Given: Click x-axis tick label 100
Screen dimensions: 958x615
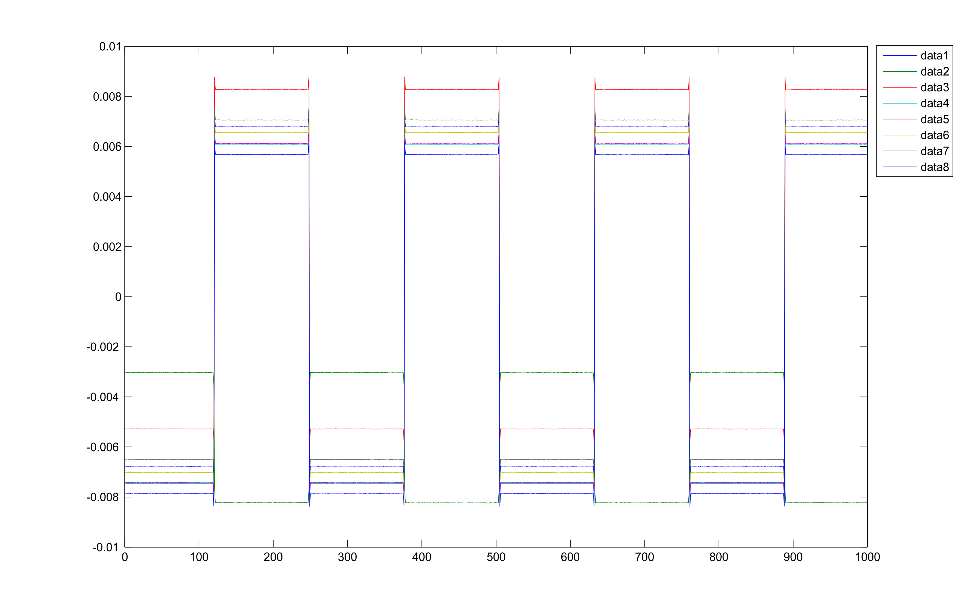Looking at the screenshot, I should point(199,557).
